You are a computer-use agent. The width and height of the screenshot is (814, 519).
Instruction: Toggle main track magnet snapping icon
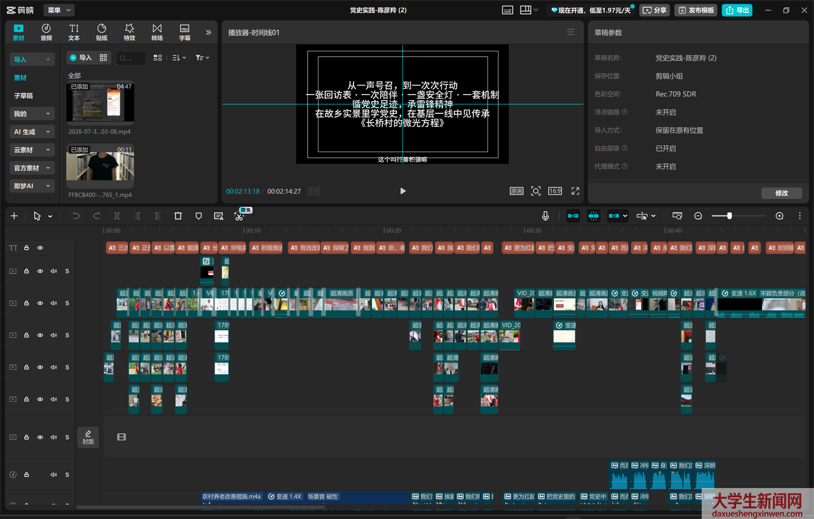(573, 216)
